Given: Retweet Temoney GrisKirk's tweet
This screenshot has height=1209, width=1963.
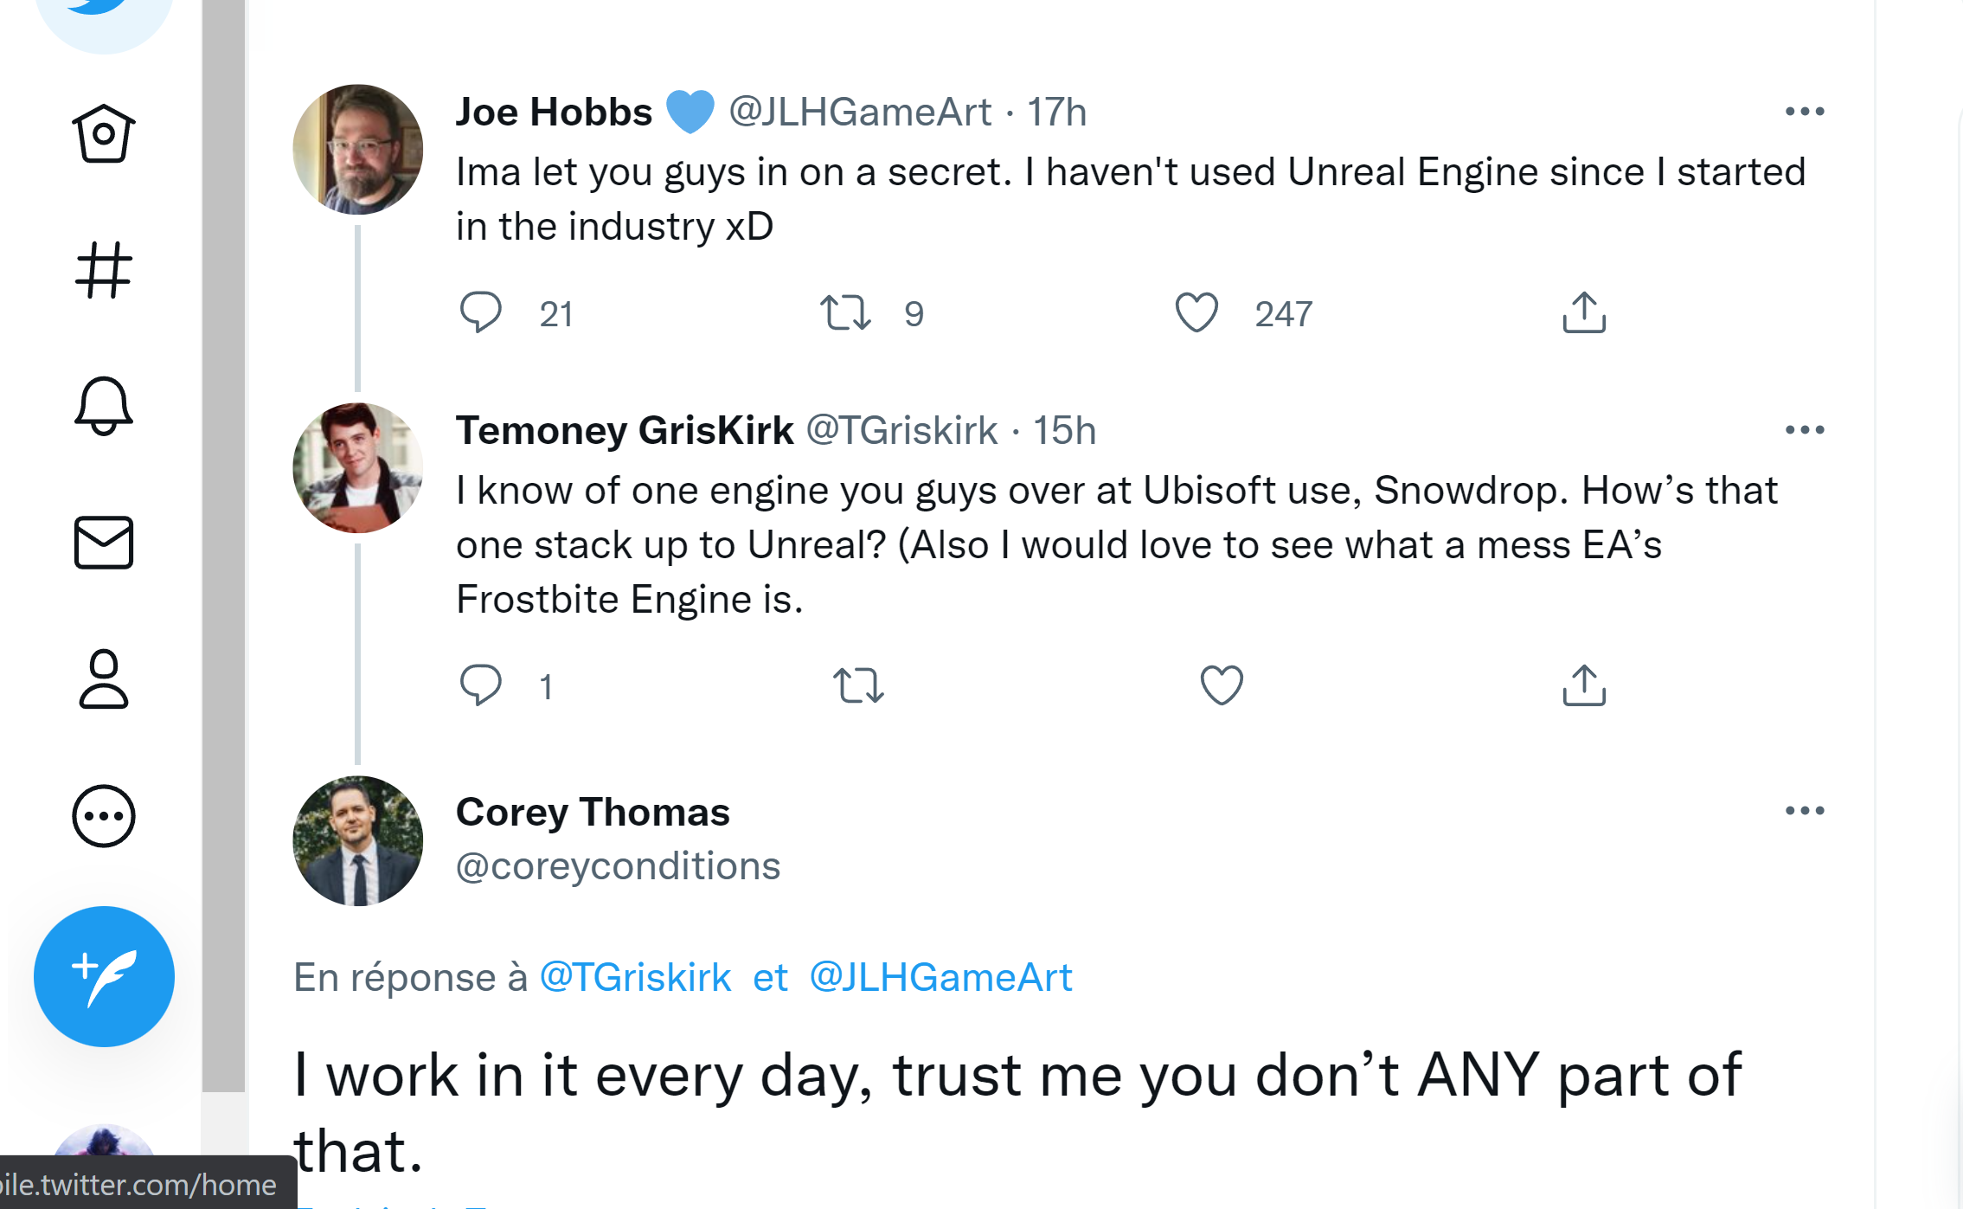Looking at the screenshot, I should 858,685.
